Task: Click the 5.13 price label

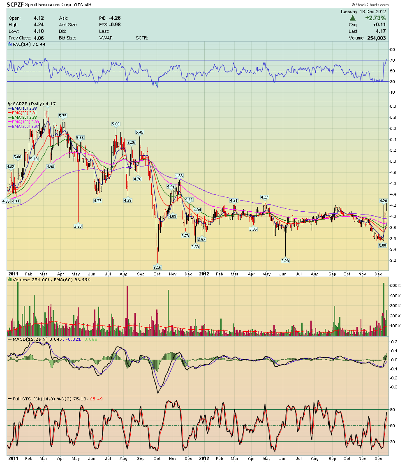Action: (x=34, y=159)
